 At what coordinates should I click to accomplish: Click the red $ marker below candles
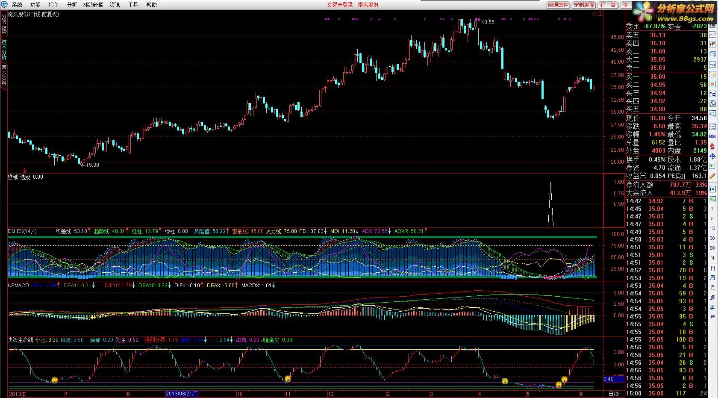(x=24, y=170)
